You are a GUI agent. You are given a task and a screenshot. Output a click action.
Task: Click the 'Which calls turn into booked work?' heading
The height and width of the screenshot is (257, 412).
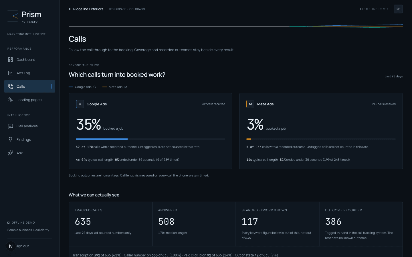click(x=117, y=75)
